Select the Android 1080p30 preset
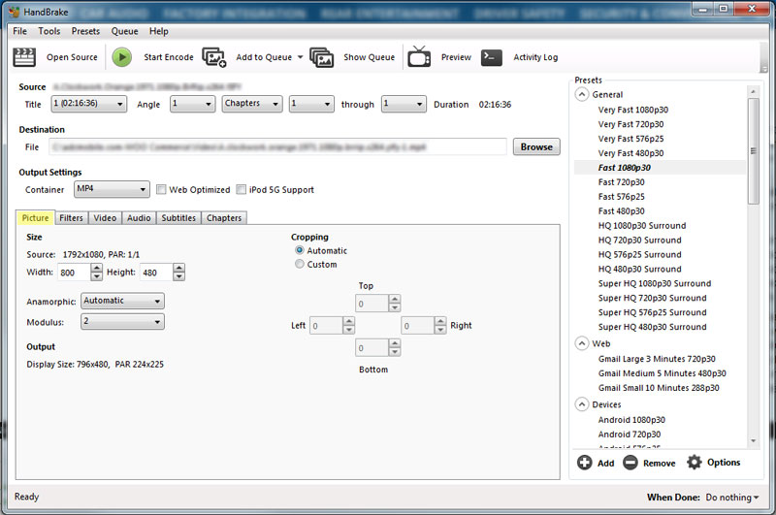The height and width of the screenshot is (515, 776). 631,420
